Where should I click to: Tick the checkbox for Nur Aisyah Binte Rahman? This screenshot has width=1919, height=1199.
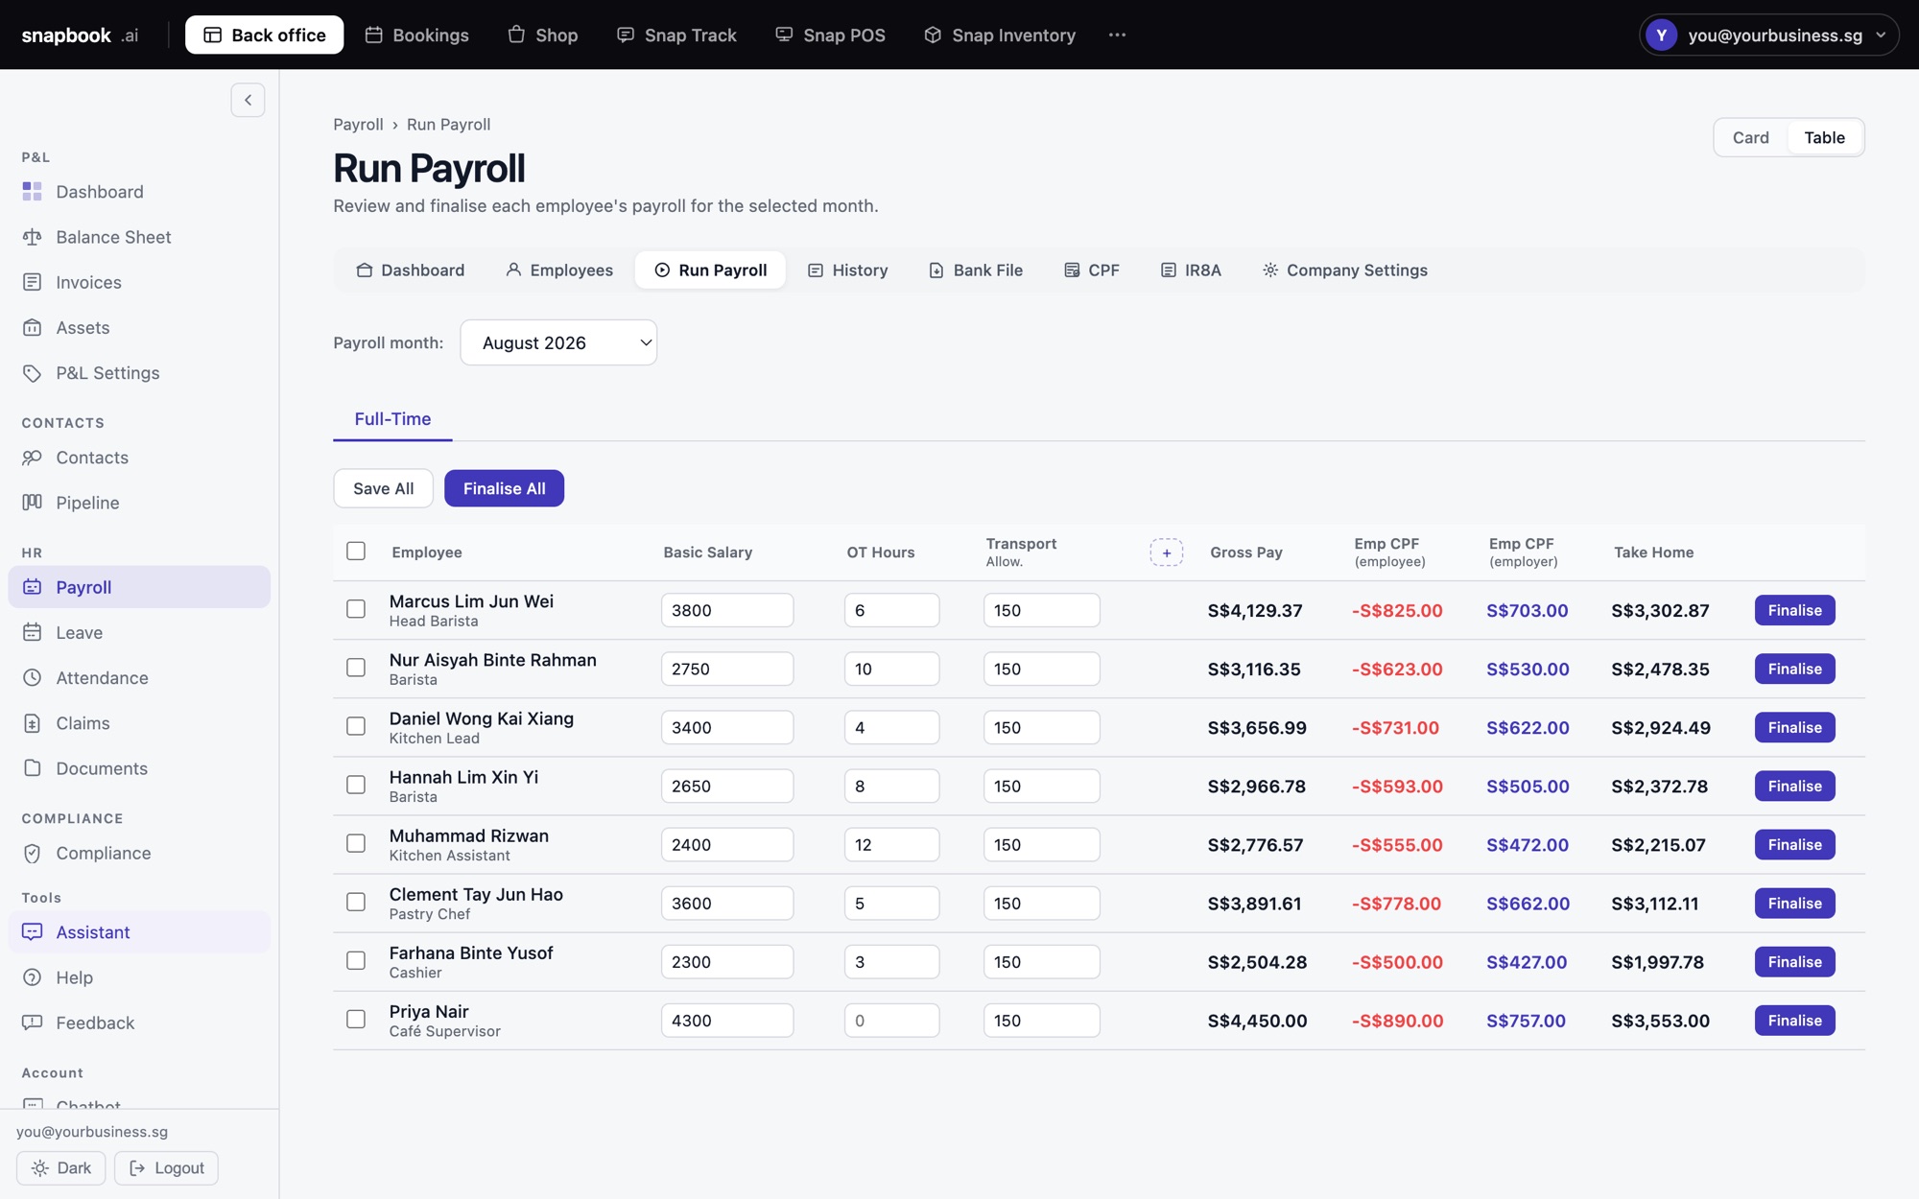pyautogui.click(x=356, y=668)
